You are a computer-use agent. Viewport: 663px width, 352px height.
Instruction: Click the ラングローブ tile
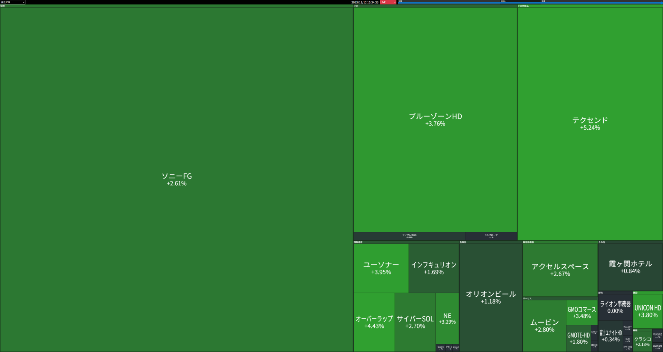pos(491,236)
